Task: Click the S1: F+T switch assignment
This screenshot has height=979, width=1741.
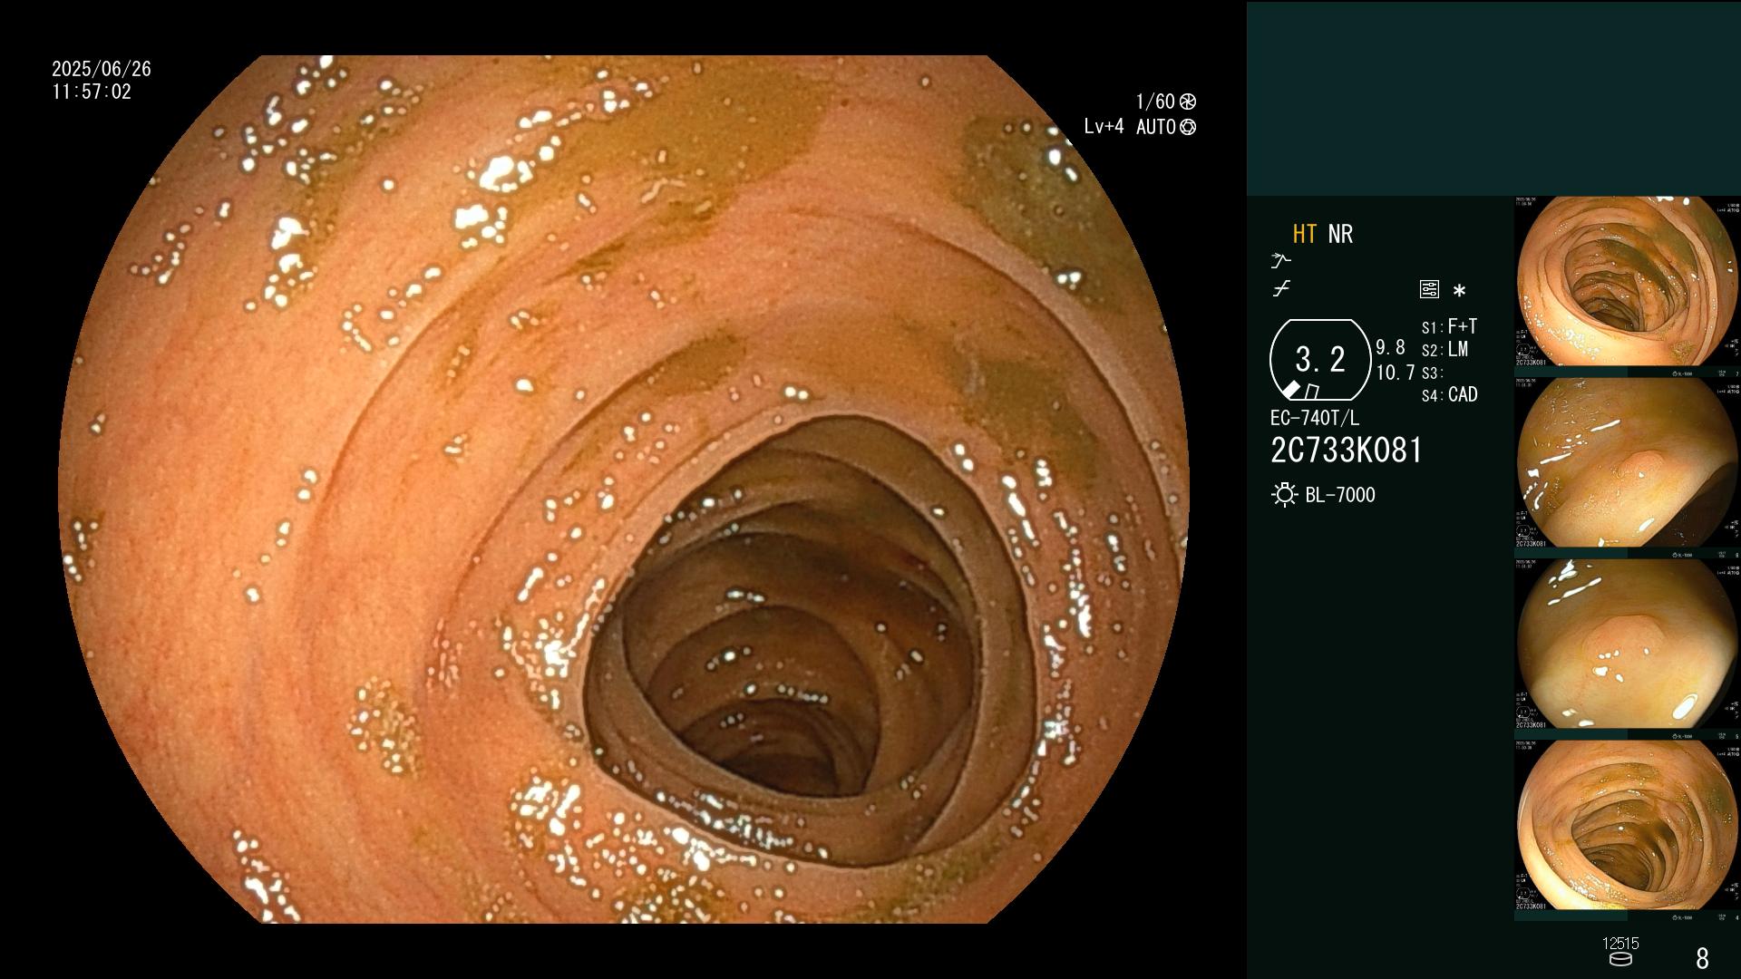Action: 1449,326
